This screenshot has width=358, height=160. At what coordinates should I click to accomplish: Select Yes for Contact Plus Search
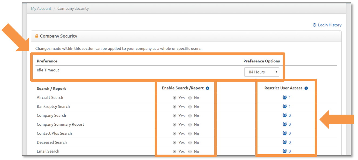pos(175,134)
